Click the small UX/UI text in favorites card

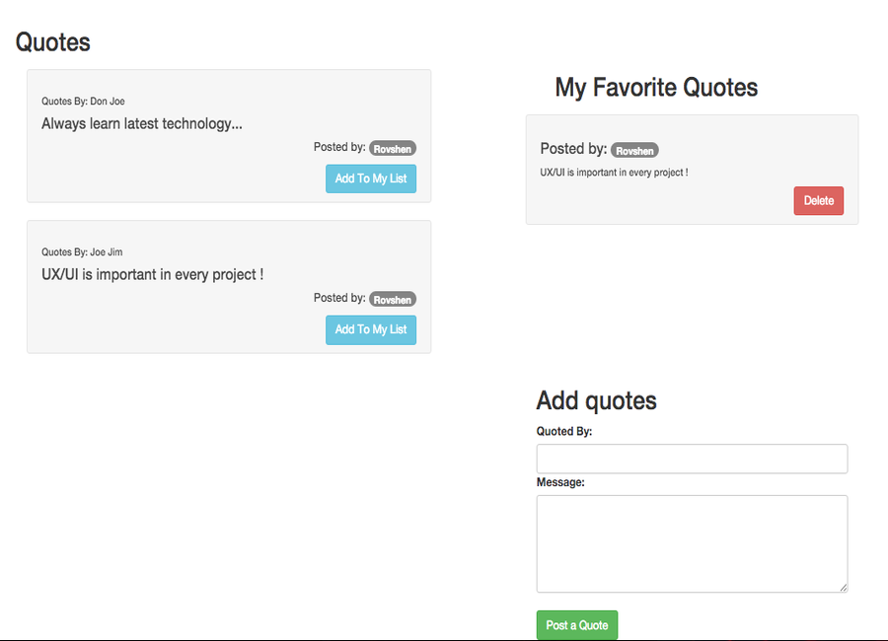(614, 173)
